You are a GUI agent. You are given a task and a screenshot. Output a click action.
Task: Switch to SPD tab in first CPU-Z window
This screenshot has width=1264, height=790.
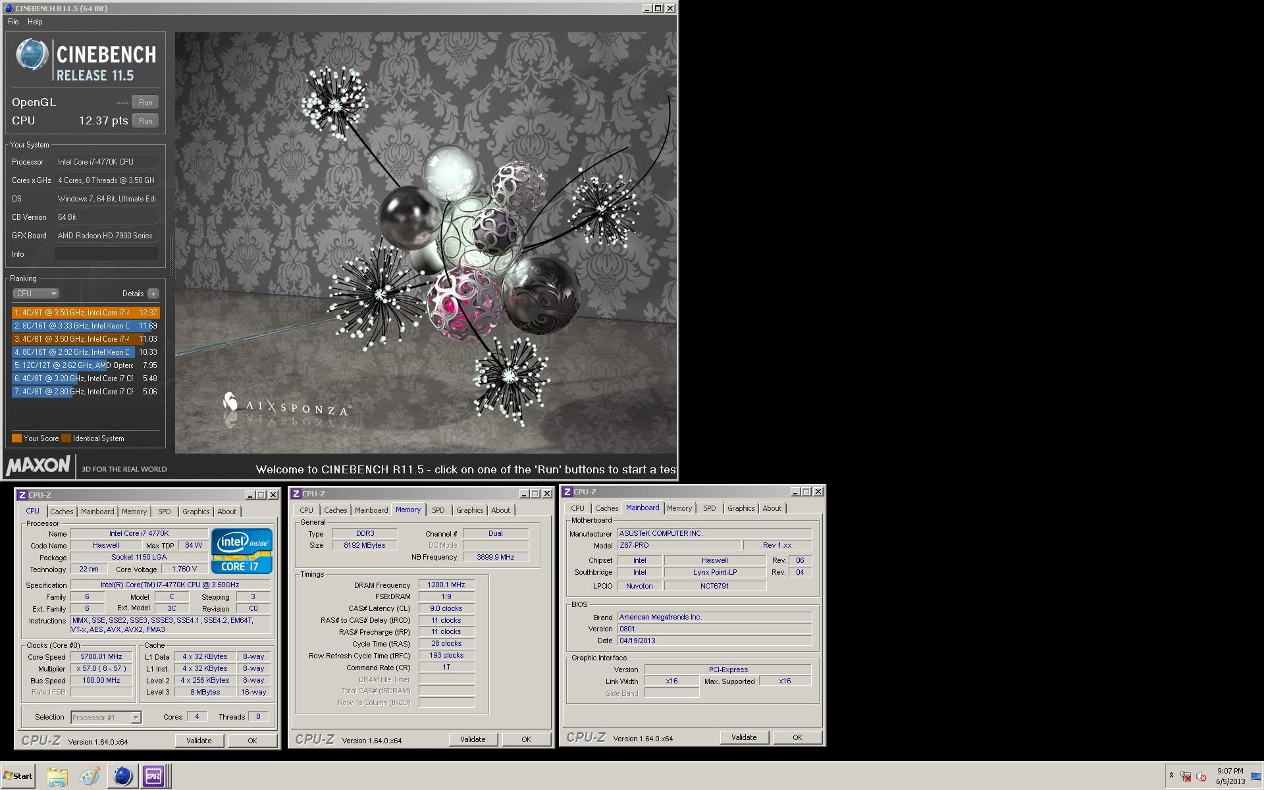point(165,512)
